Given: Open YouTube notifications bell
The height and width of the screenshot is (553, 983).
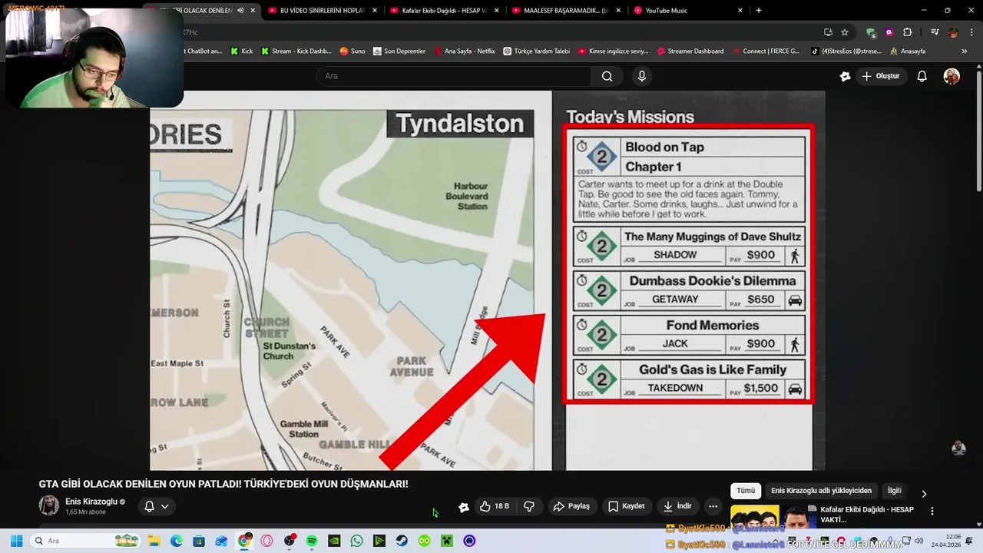Looking at the screenshot, I should click(922, 76).
